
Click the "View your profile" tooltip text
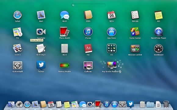(37, 40)
